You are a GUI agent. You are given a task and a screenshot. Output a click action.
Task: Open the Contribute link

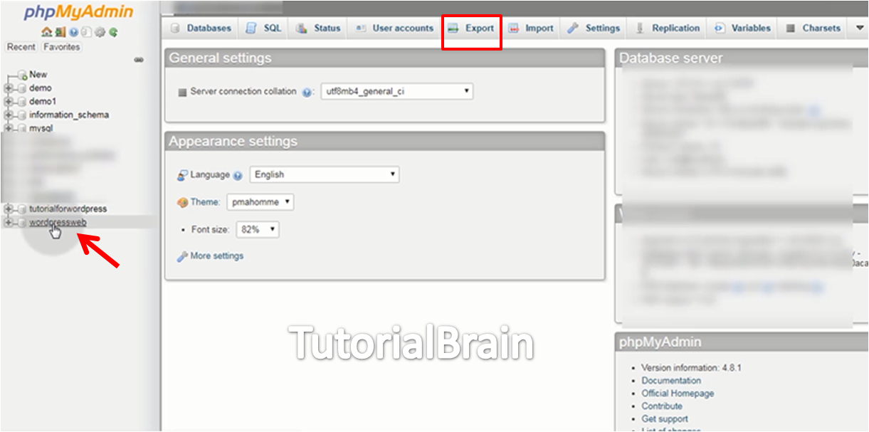click(x=662, y=406)
